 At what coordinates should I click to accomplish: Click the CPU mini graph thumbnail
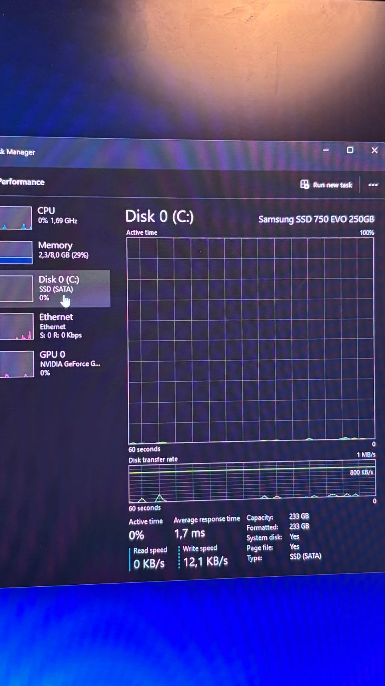click(x=16, y=218)
